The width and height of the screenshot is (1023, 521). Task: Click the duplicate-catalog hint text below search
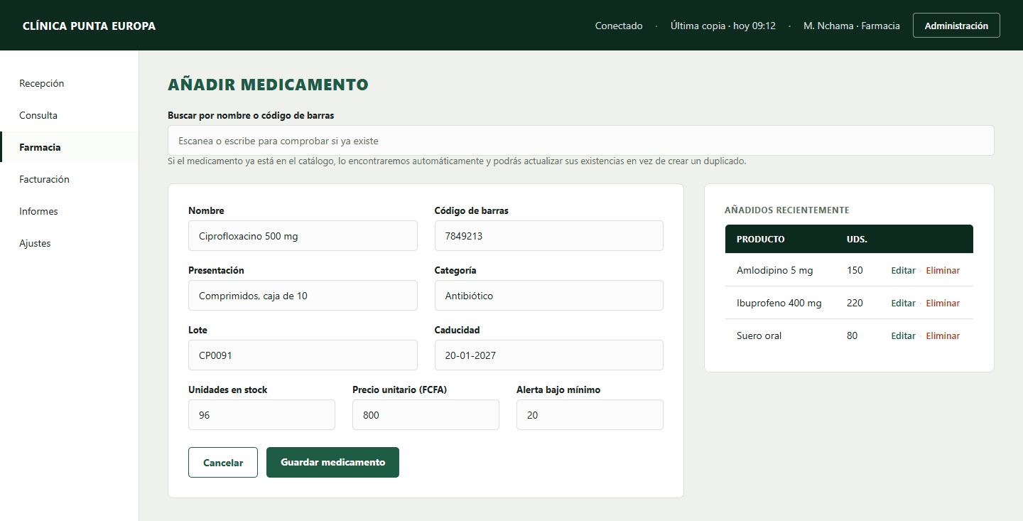(457, 161)
